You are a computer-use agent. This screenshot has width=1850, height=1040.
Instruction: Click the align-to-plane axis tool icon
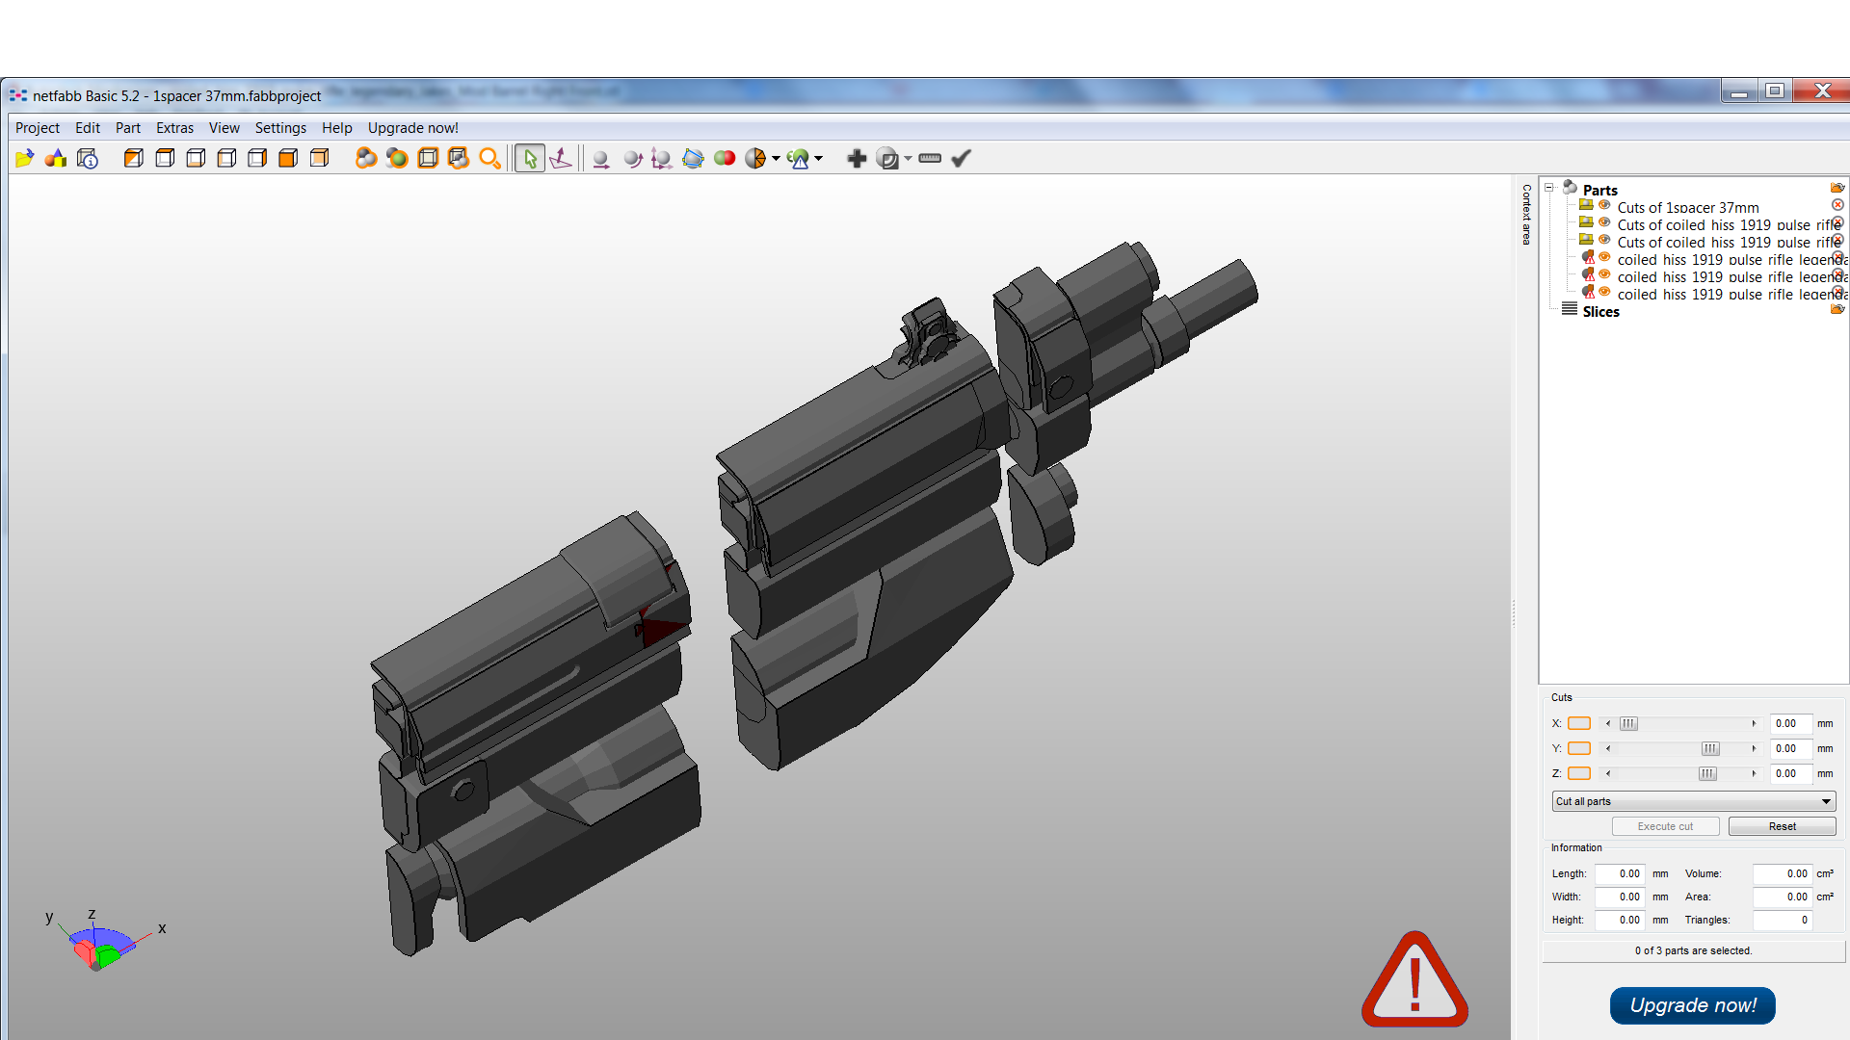coord(561,159)
